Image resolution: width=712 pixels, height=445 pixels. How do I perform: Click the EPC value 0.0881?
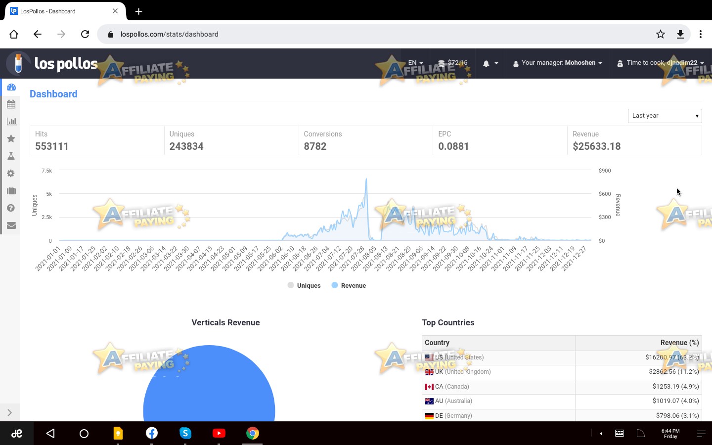[x=453, y=146]
